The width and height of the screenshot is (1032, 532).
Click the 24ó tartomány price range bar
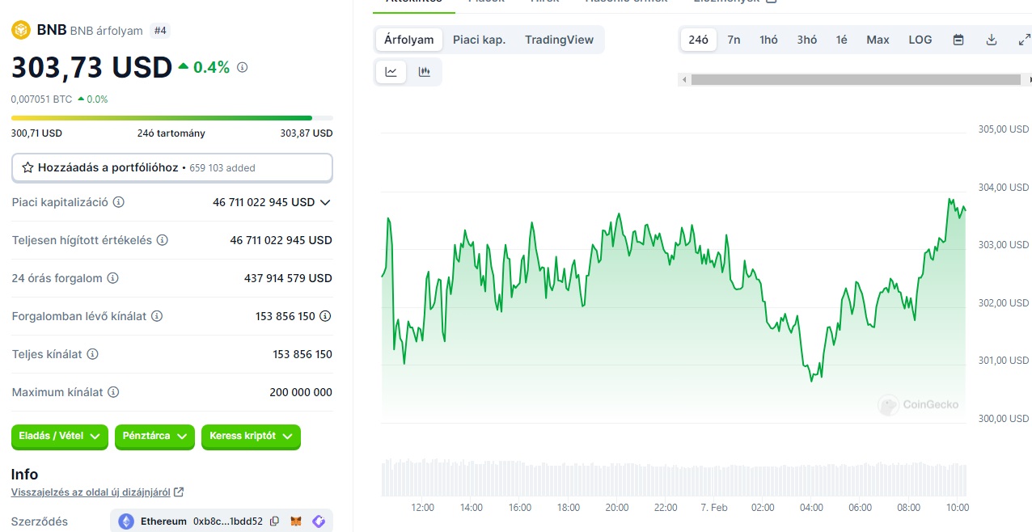[171, 118]
